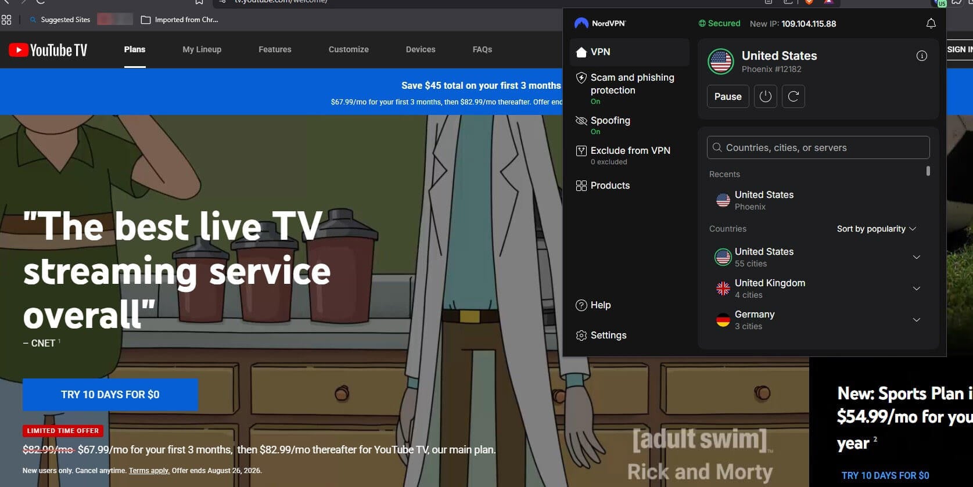
Task: Open the Features tab
Action: click(275, 50)
